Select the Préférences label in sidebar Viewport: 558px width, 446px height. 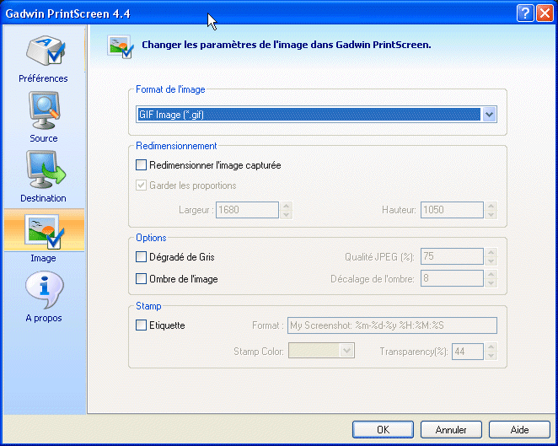click(44, 78)
